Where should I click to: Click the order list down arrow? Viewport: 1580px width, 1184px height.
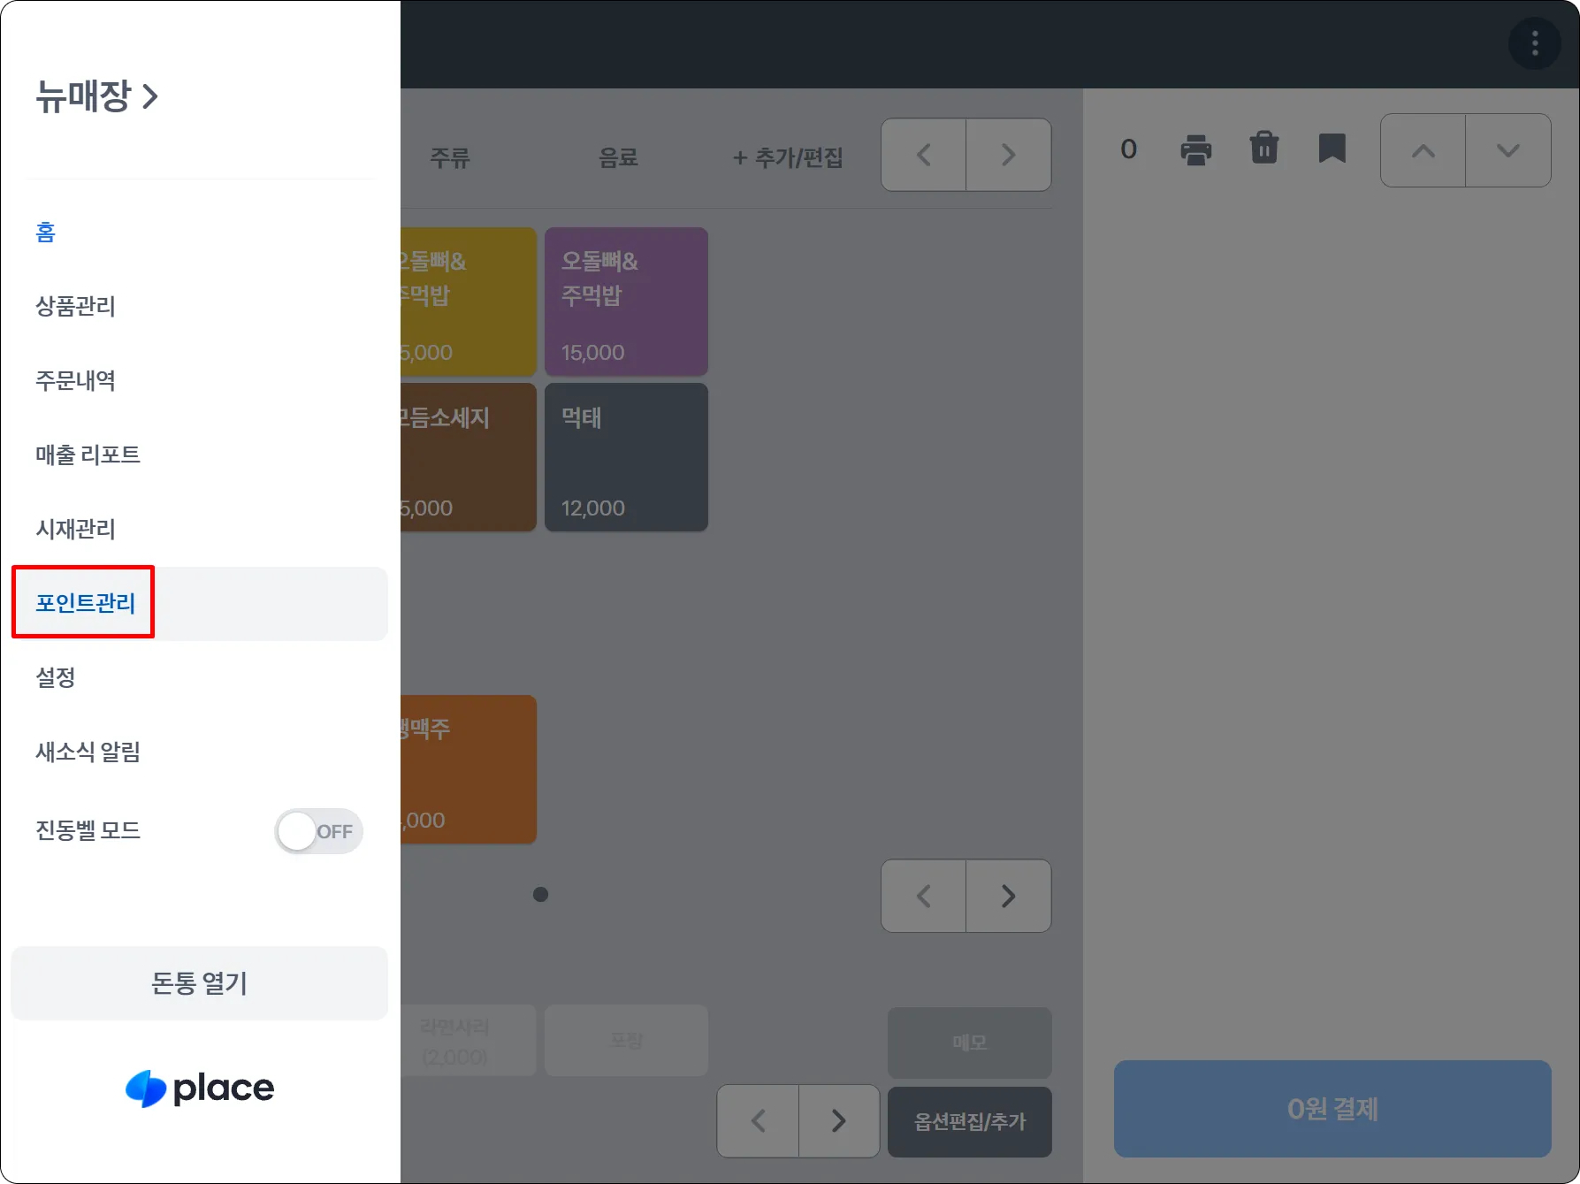[1507, 150]
